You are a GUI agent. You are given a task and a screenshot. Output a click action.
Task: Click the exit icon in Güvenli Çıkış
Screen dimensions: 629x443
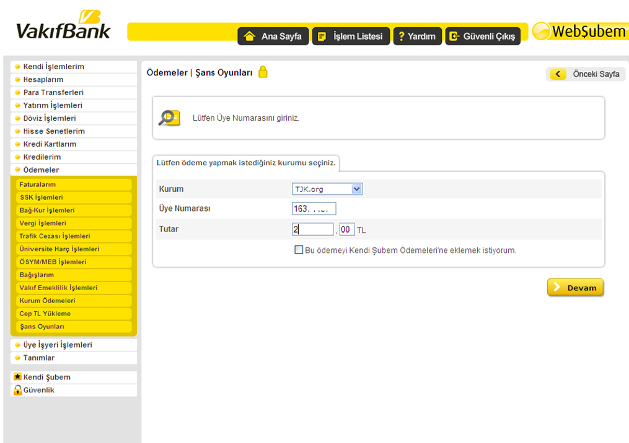pos(454,37)
